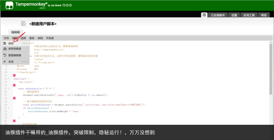Collapse the fold arrow at line 21
274x140 pixels.
[8, 108]
